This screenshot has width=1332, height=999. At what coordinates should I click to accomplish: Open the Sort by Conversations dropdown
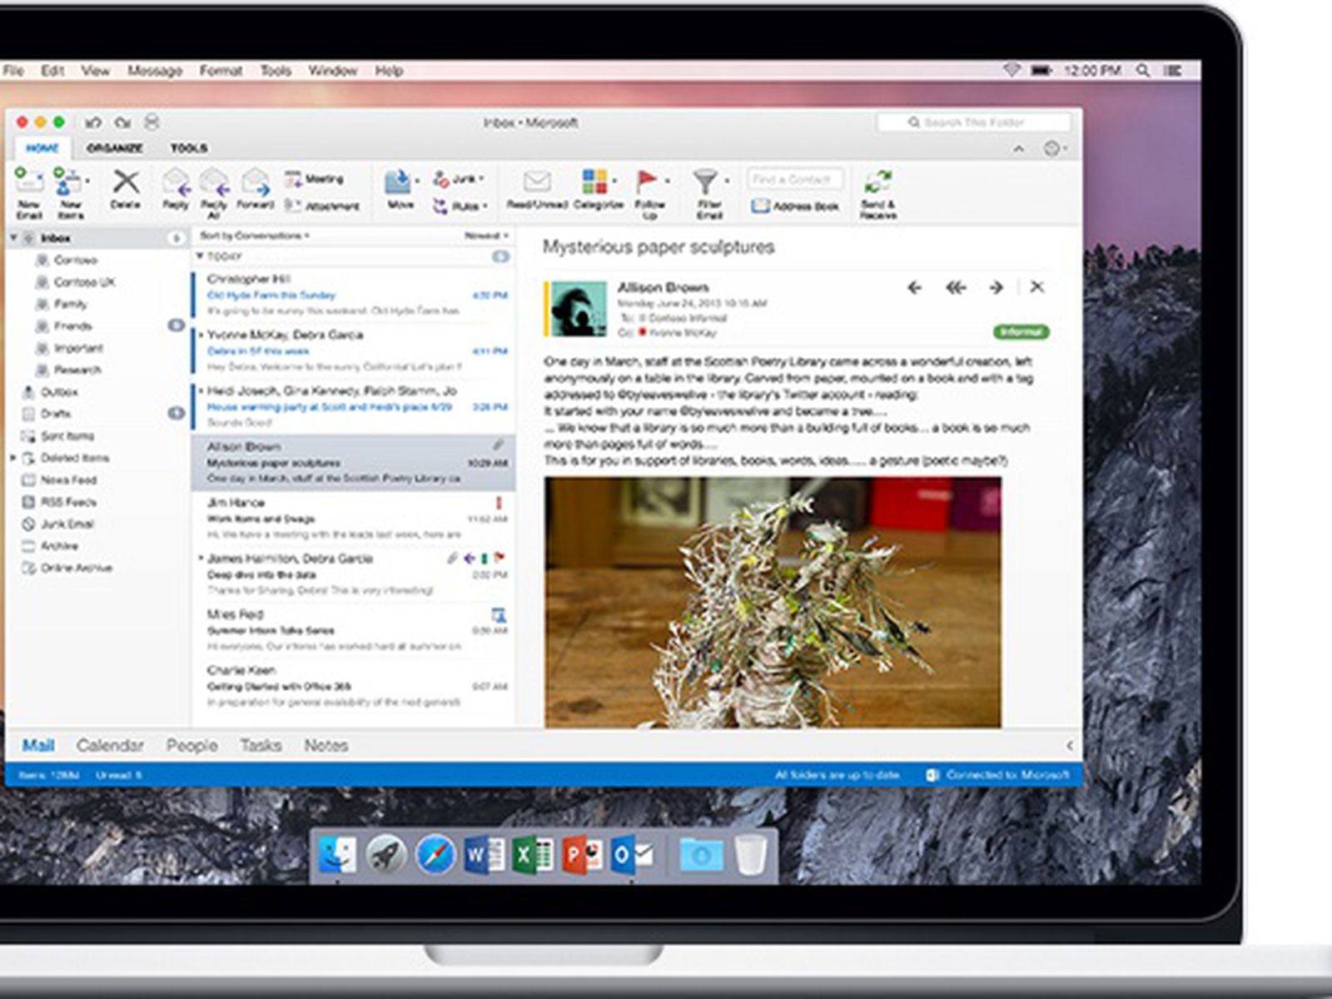click(x=255, y=236)
